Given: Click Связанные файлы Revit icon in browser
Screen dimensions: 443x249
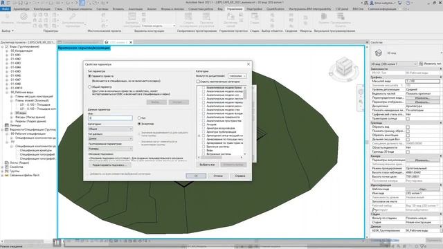Looking at the screenshot, I should [x=7, y=175].
